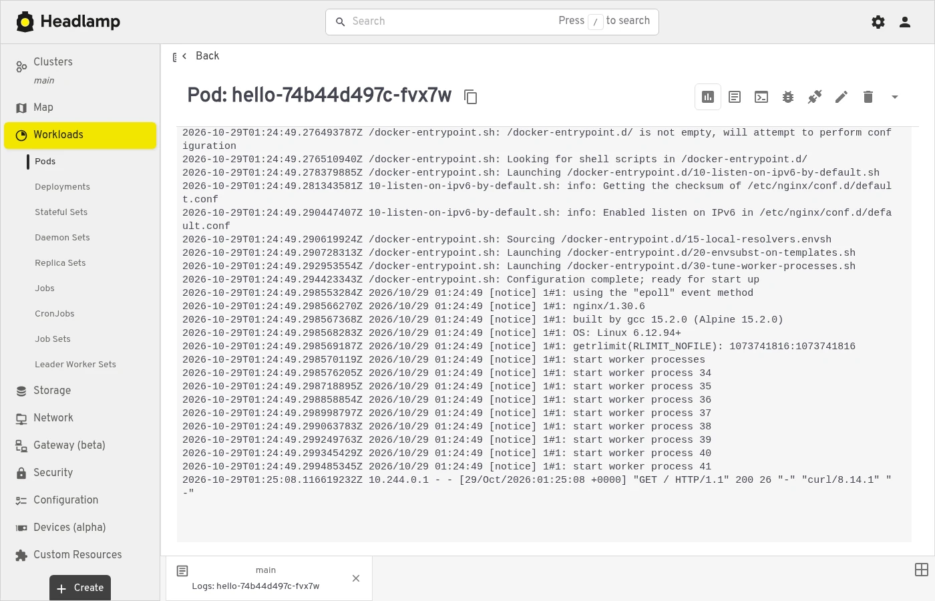Select Stateful Sets sidebar item
Screen dimensions: 935x601
point(61,212)
